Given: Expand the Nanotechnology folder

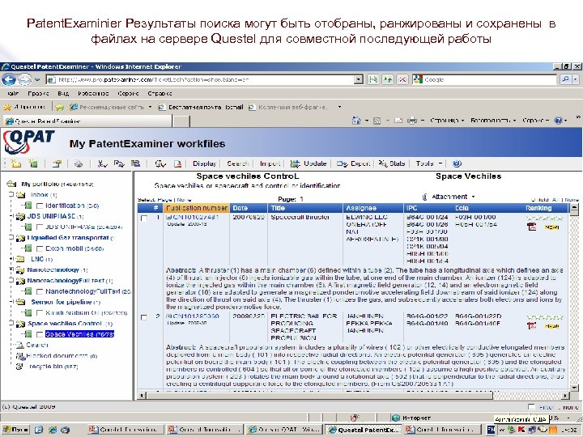Looking at the screenshot, I should pos(11,269).
